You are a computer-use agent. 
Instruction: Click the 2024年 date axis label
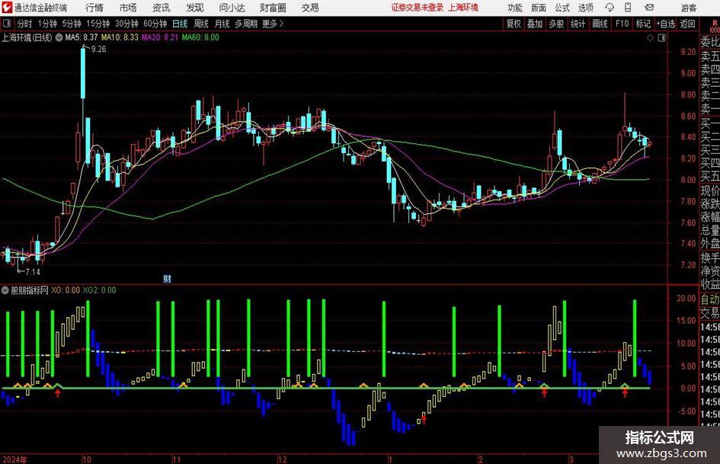tap(14, 459)
